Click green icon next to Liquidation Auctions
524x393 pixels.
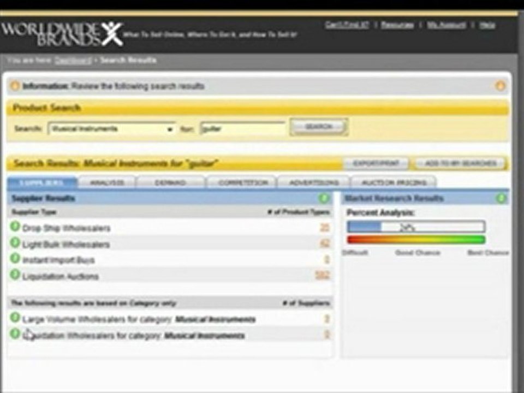[x=15, y=275]
